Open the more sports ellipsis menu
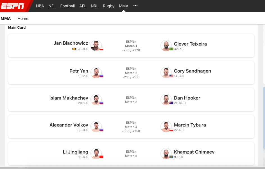The height and width of the screenshot is (169, 265). point(135,6)
